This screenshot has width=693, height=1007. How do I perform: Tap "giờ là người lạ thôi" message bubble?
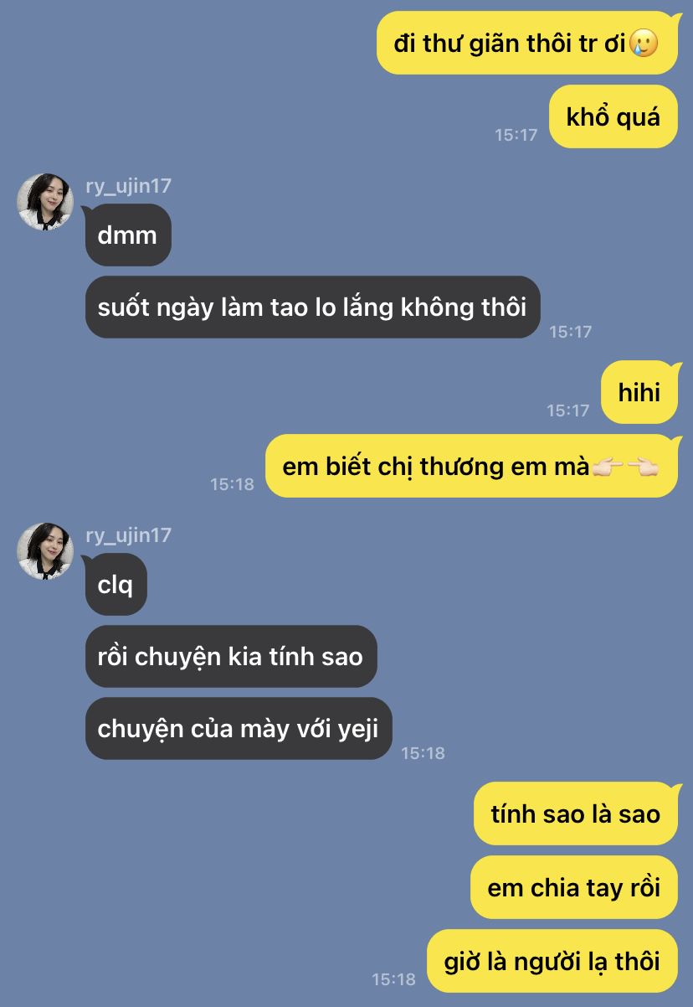click(x=552, y=961)
